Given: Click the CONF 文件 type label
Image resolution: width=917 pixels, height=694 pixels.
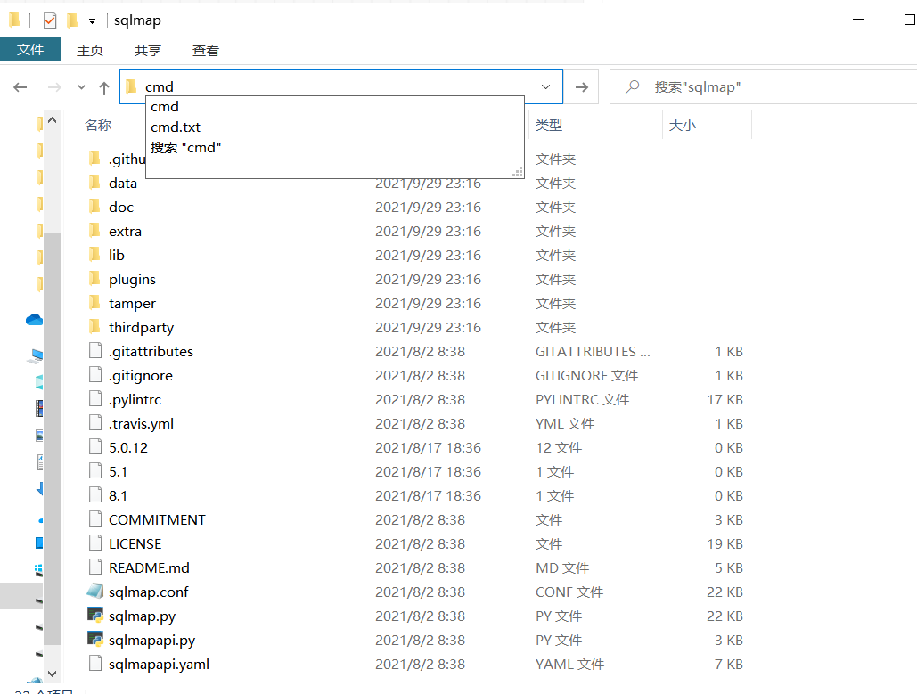Looking at the screenshot, I should pyautogui.click(x=569, y=592).
